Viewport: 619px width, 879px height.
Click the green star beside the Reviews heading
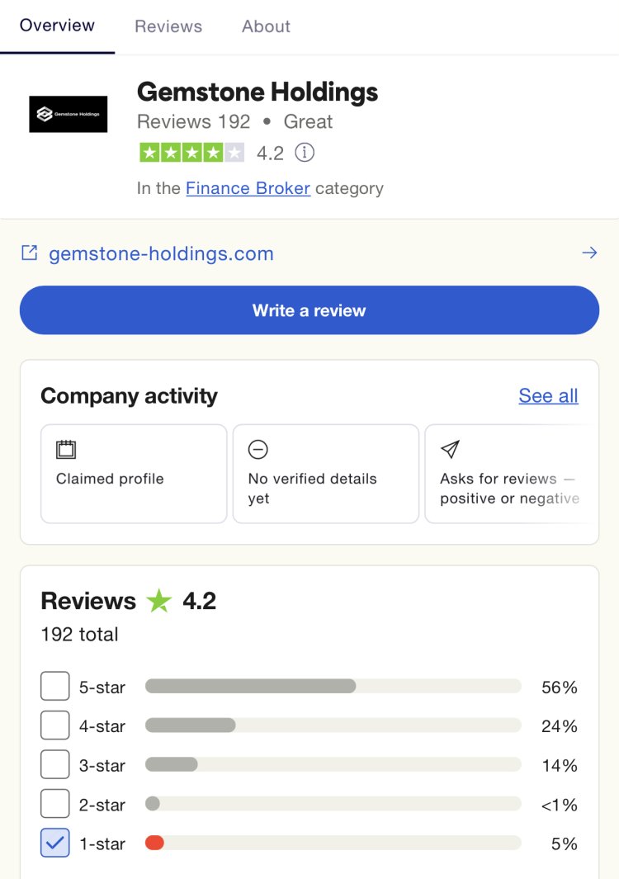click(159, 600)
